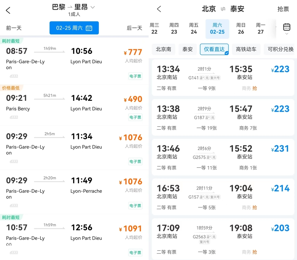The width and height of the screenshot is (297, 260).
Task: Toggle the 仅看直达 direct-only filter
Action: point(214,49)
